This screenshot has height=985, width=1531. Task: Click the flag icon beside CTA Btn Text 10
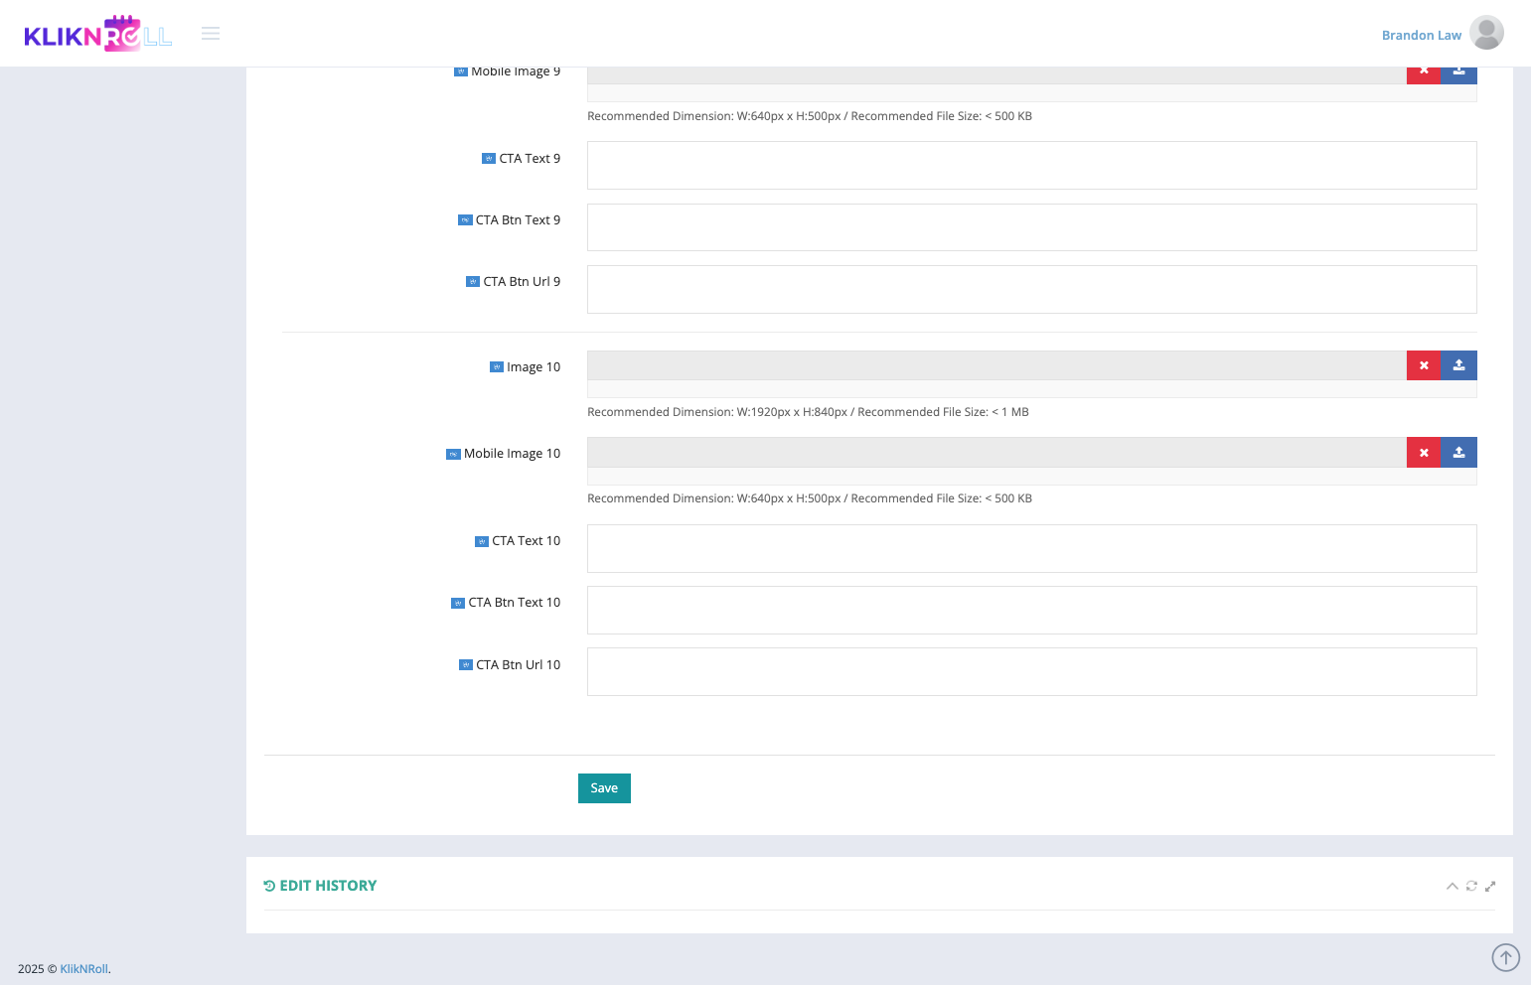click(x=458, y=603)
